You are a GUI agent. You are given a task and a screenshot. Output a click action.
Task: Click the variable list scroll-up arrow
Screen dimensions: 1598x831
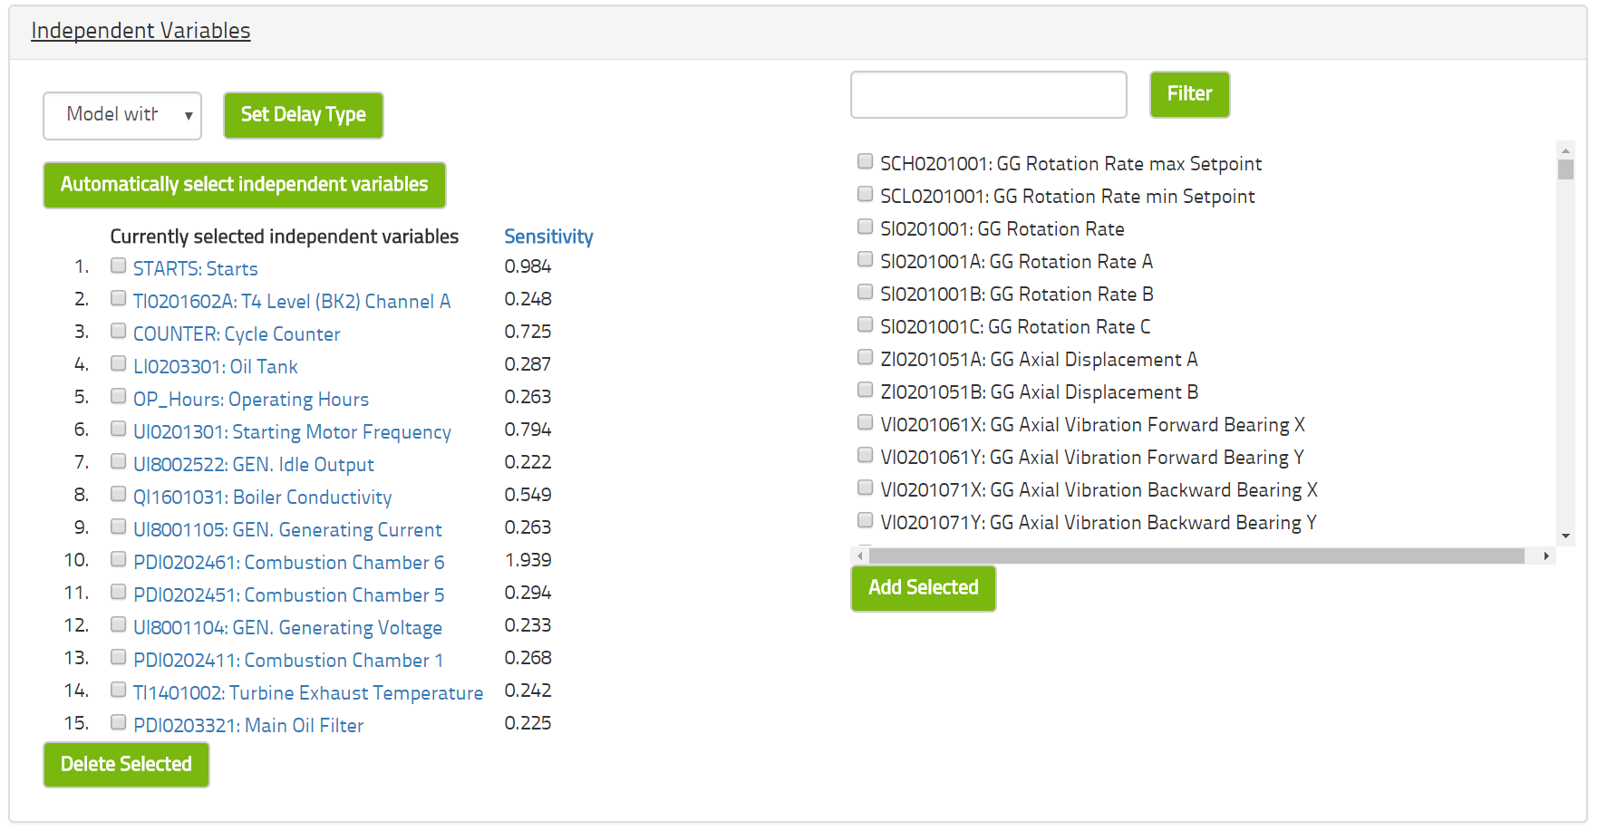click(x=1565, y=150)
